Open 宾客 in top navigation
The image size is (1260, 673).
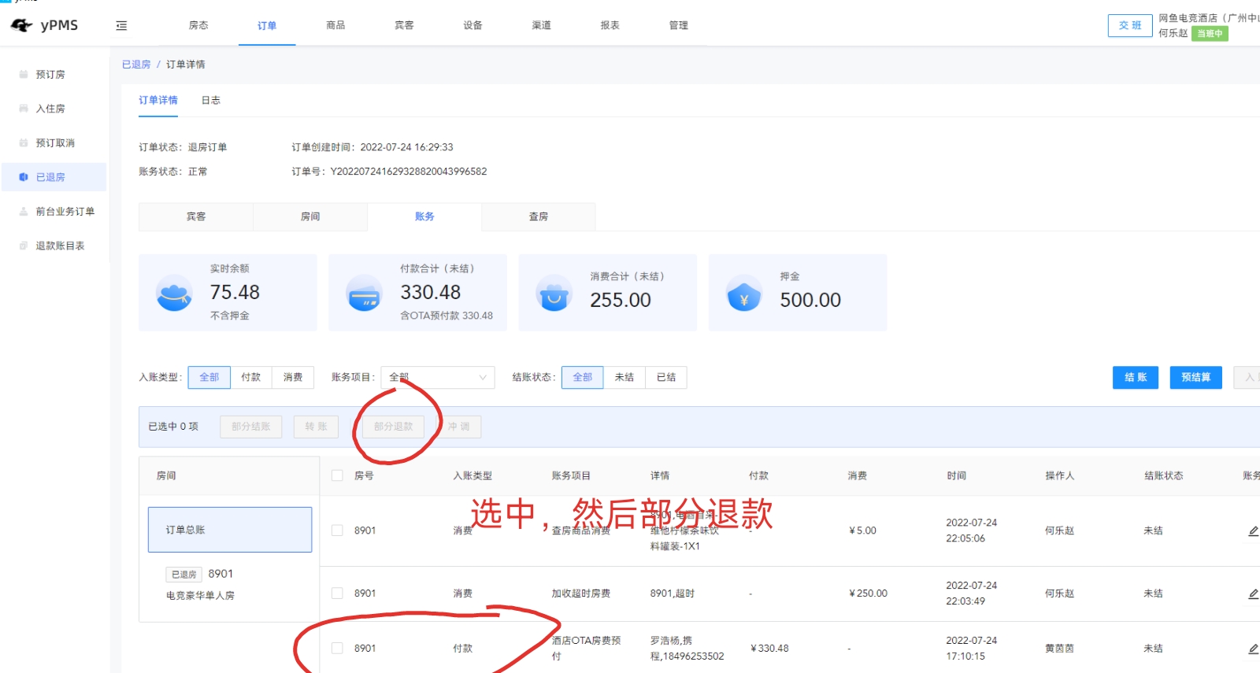point(404,25)
